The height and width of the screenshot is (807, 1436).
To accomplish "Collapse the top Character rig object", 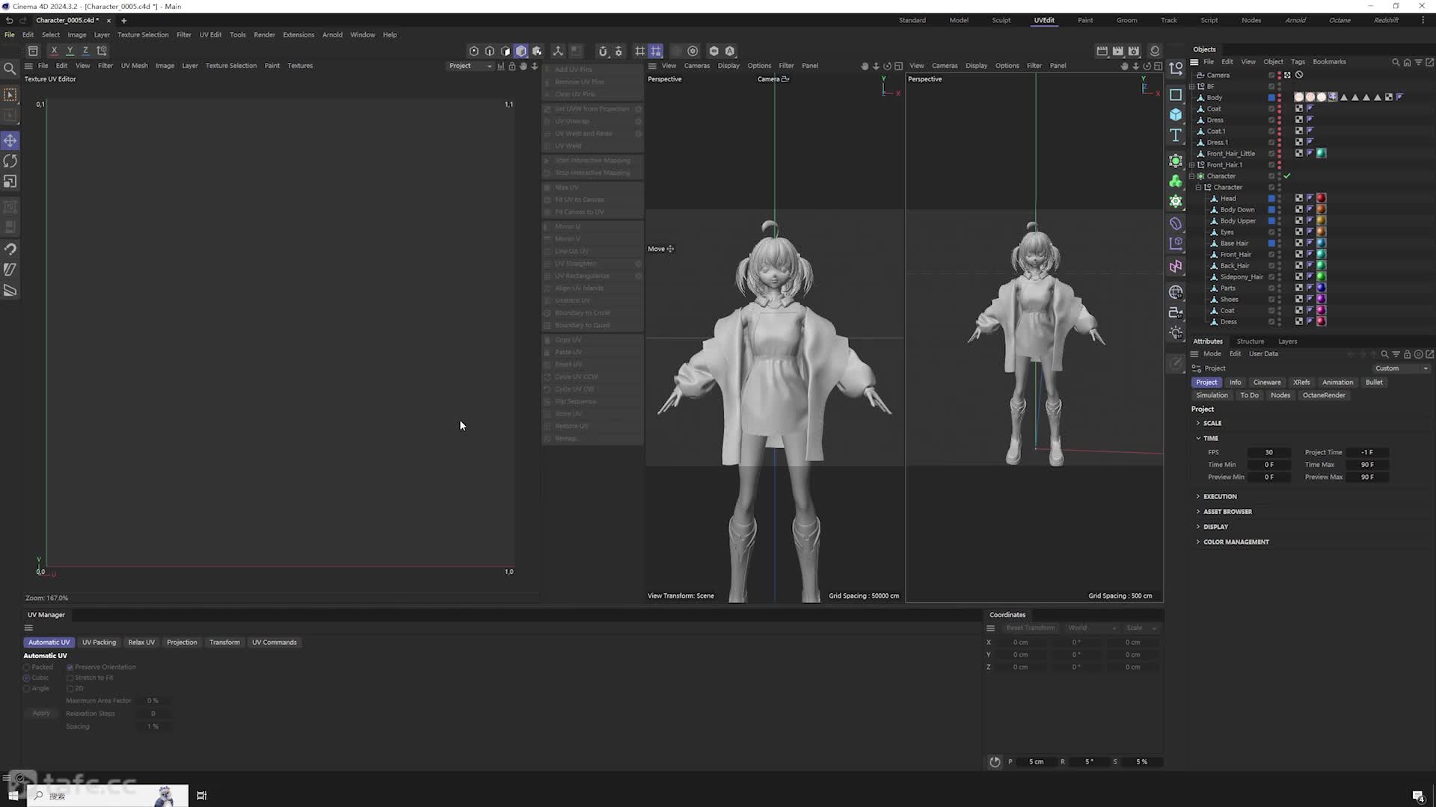I will [1192, 176].
